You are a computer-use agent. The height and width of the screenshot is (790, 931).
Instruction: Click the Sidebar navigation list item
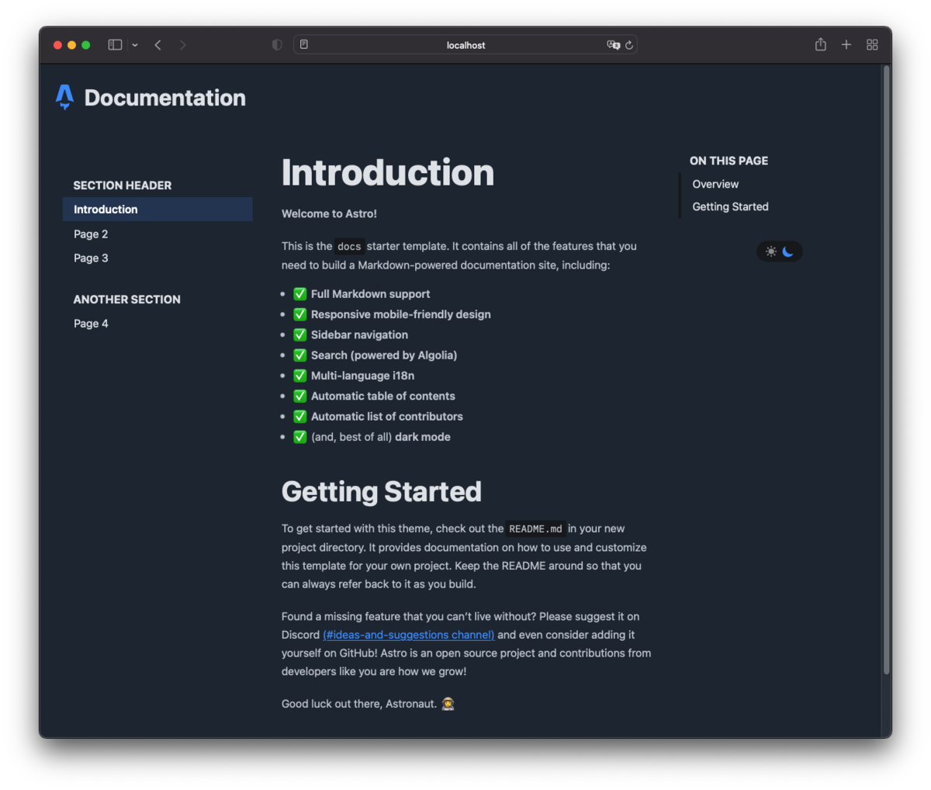pos(359,334)
